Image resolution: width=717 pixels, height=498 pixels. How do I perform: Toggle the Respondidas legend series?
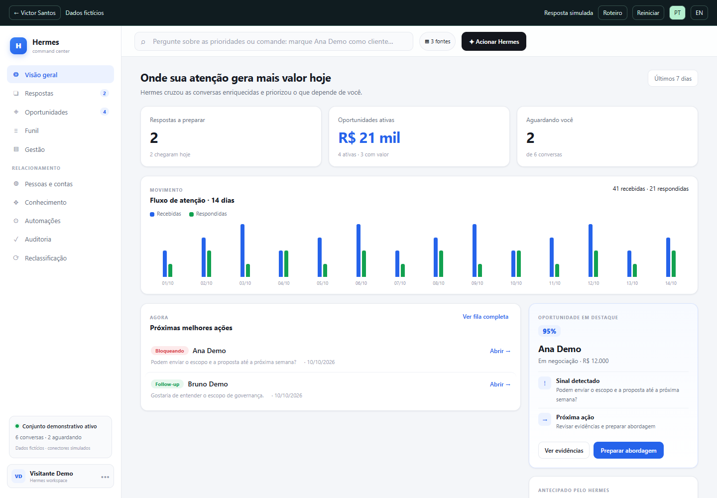tap(208, 214)
